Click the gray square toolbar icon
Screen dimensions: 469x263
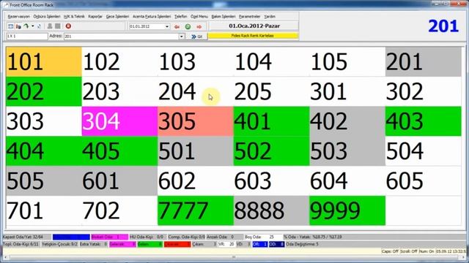coord(58,26)
